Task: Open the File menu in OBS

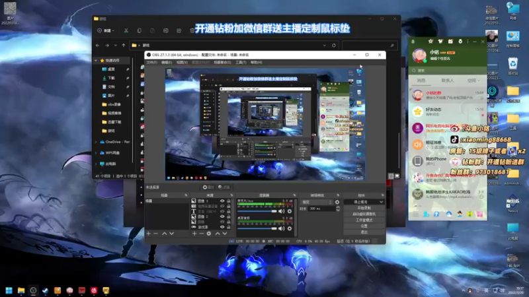Action: (151, 62)
